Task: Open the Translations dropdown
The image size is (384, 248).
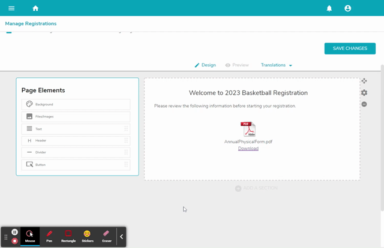Action: coord(277,65)
